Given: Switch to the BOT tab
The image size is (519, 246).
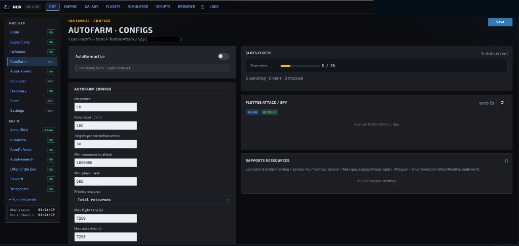Looking at the screenshot, I should [x=53, y=7].
